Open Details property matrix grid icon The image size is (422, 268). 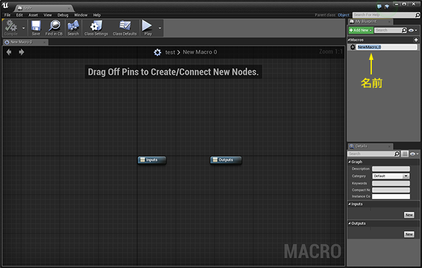point(404,154)
